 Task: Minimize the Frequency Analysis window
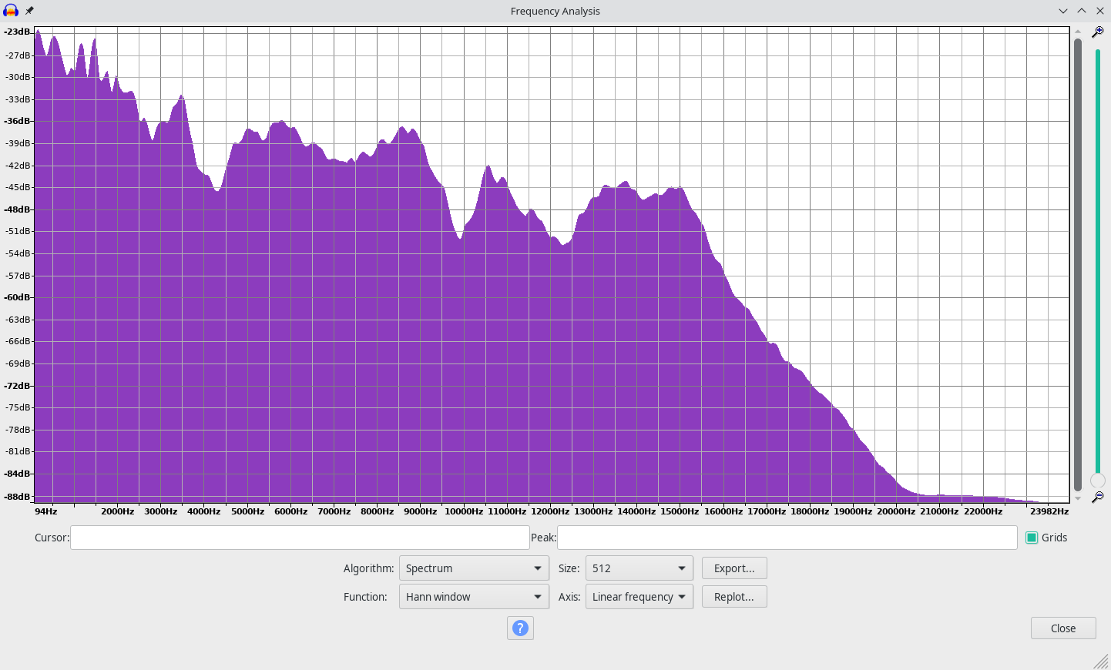point(1063,11)
